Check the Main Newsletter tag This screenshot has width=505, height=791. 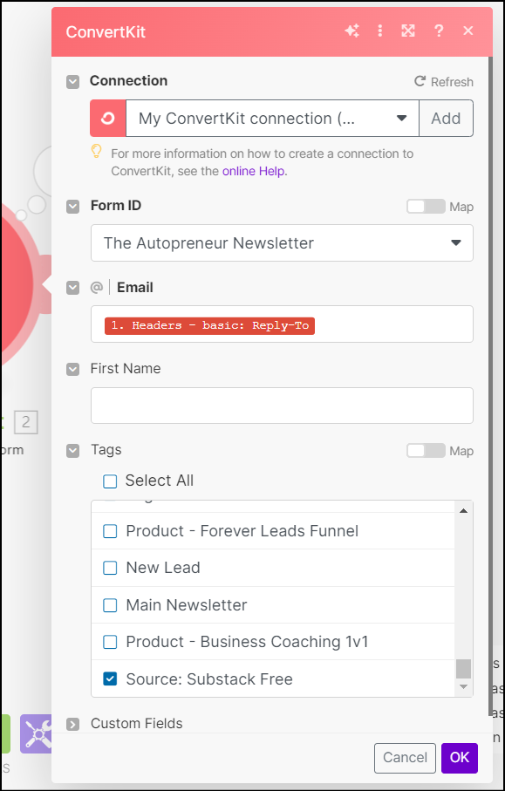(110, 605)
